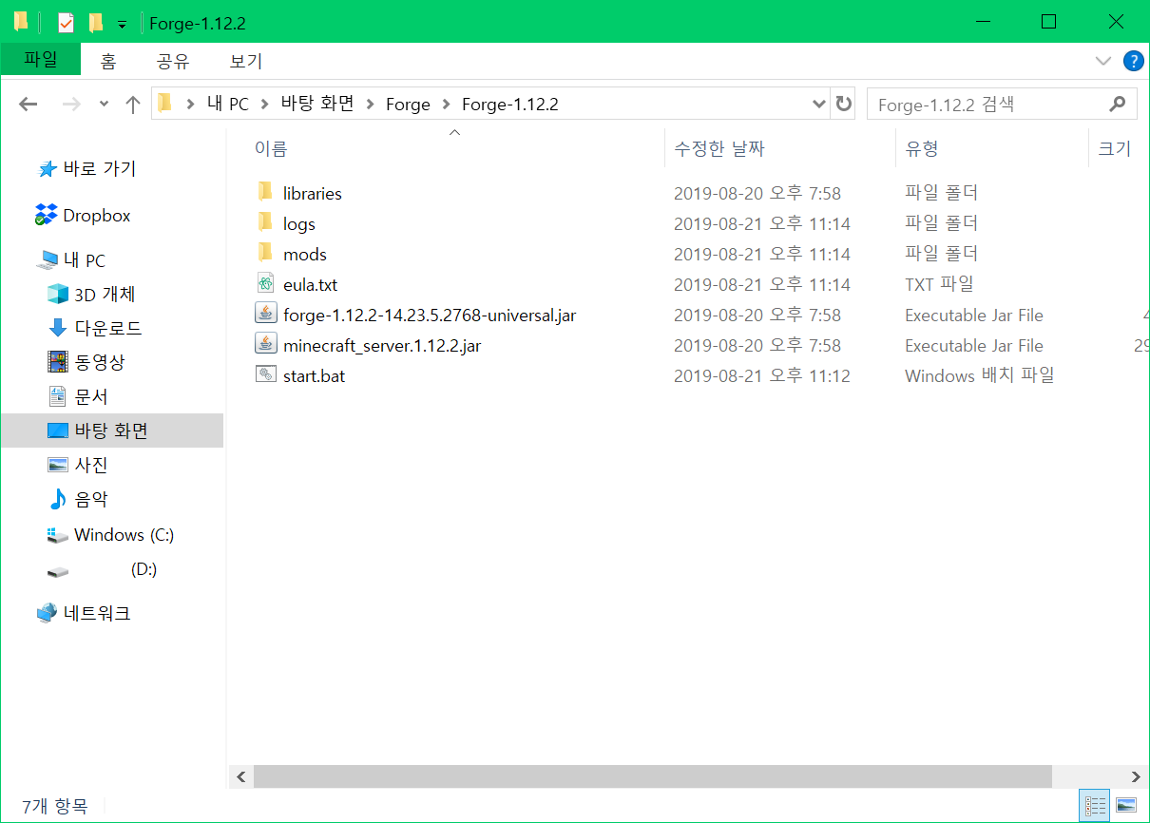The height and width of the screenshot is (823, 1150).
Task: Click the horizontal scrollbar thumb
Action: coord(653,776)
